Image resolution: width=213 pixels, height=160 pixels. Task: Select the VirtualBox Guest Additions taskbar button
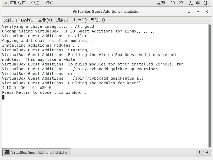pyautogui.click(x=37, y=152)
